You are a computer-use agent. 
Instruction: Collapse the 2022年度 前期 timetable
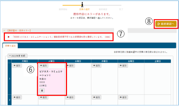coord(17,56)
